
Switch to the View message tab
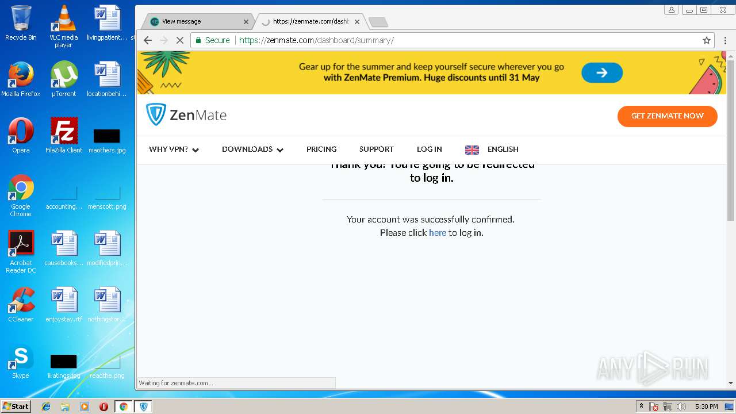pos(198,21)
